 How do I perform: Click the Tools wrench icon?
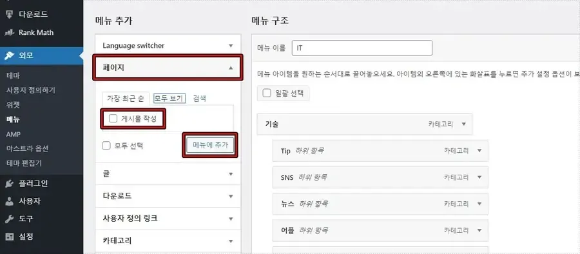click(x=9, y=219)
